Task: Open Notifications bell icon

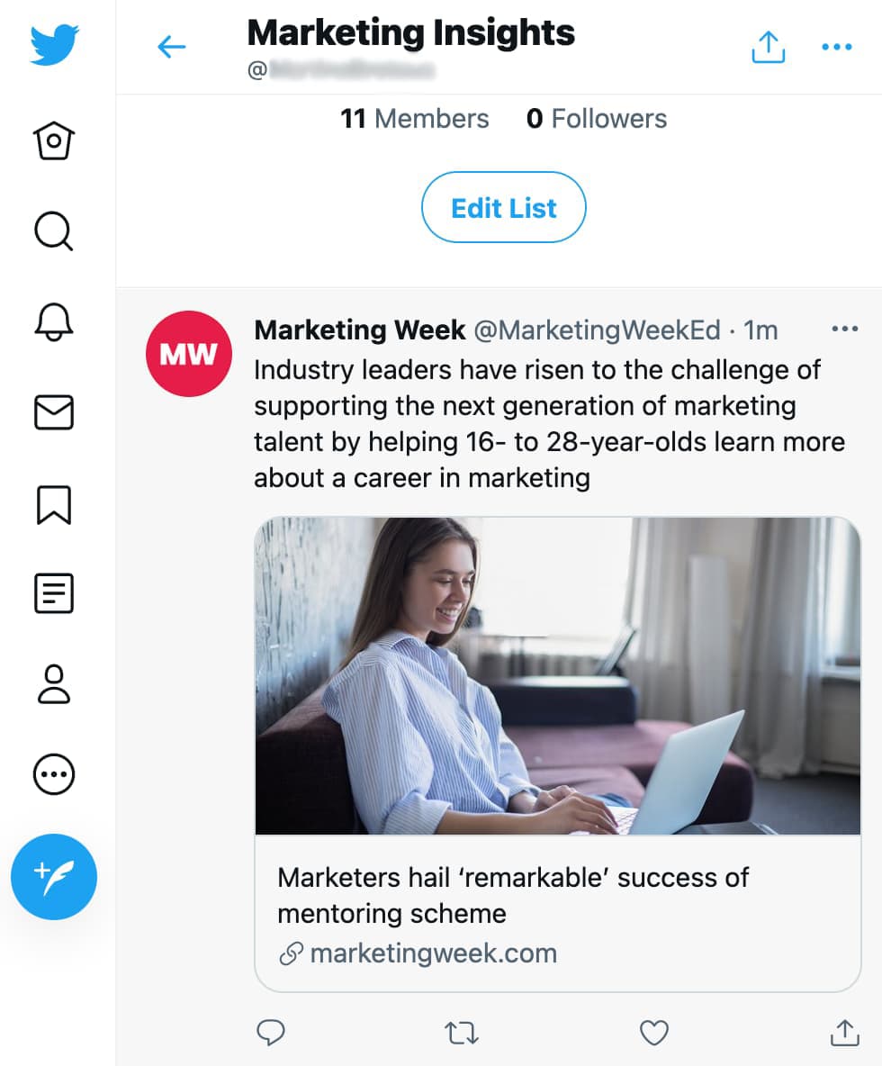Action: pos(54,321)
